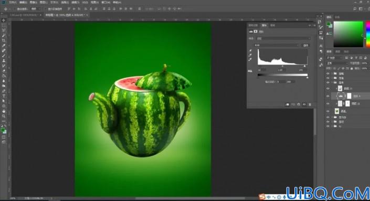Click the foreground color swatch in toolbox
Screen dimensions: 370x201
pyautogui.click(x=3, y=130)
